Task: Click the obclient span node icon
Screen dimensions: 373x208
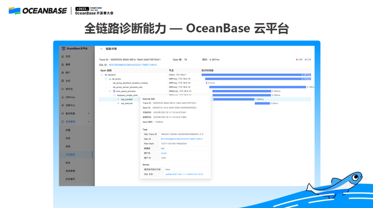Action: (x=106, y=75)
